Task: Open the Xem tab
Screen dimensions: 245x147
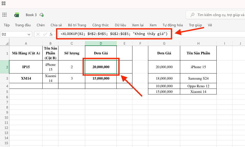Action: pos(153,25)
